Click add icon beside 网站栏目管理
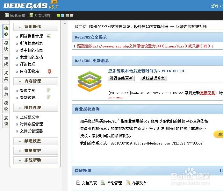The image size is (223, 191). [49, 36]
